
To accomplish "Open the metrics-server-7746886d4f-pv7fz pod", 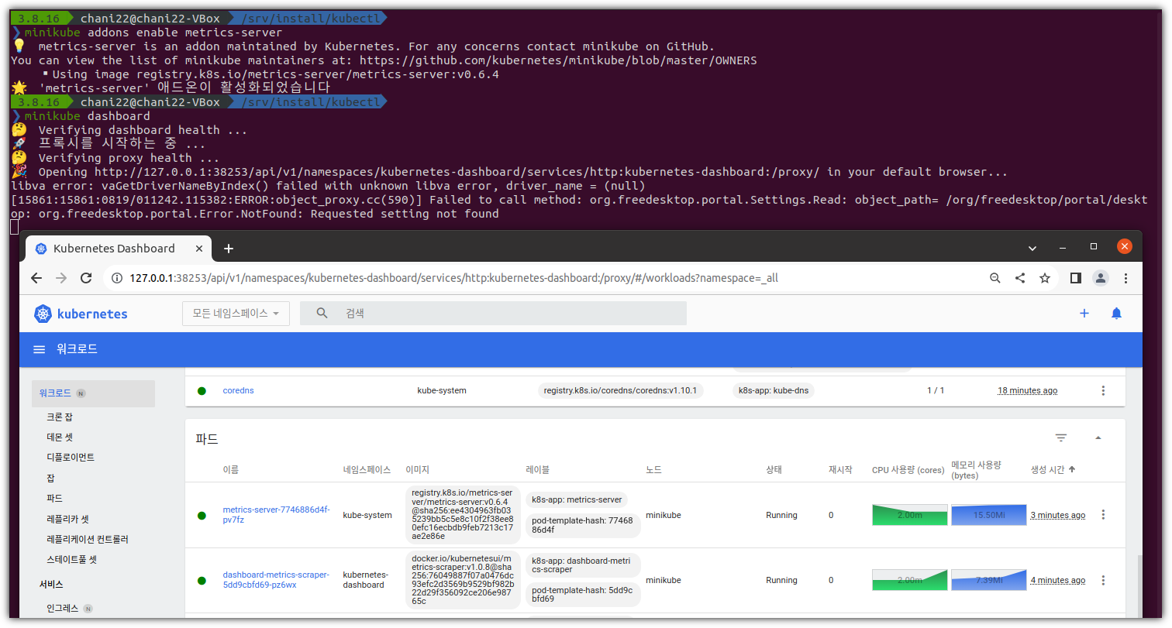I will (276, 515).
